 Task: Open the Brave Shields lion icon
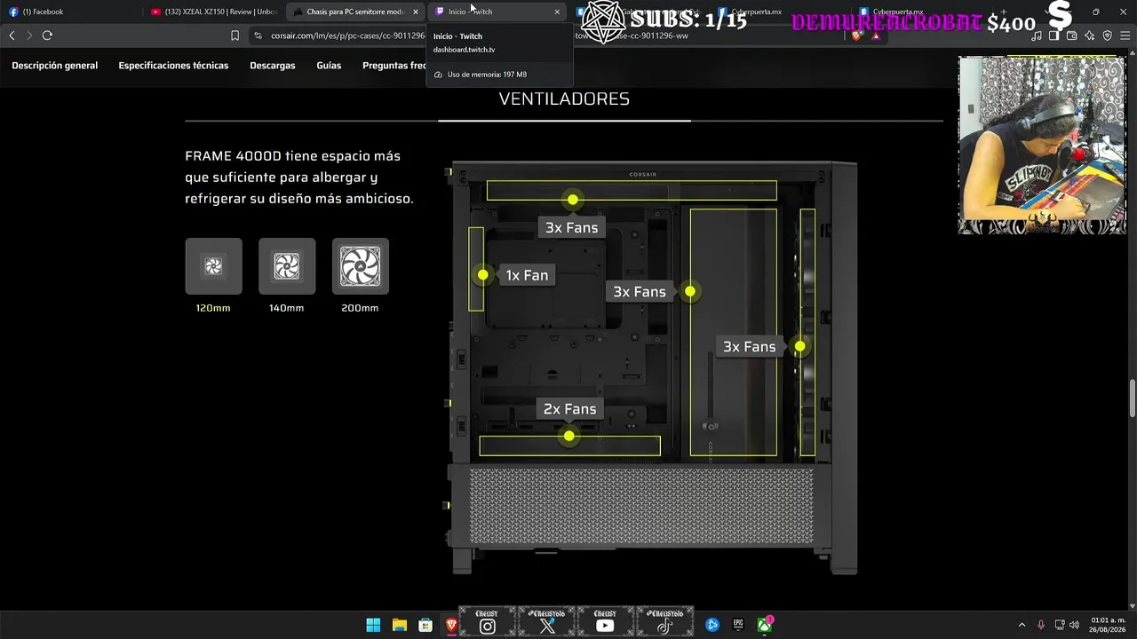click(x=856, y=35)
